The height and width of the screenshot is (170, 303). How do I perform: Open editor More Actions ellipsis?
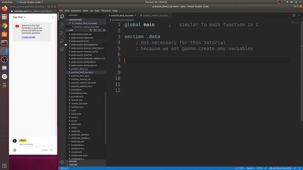point(299,16)
